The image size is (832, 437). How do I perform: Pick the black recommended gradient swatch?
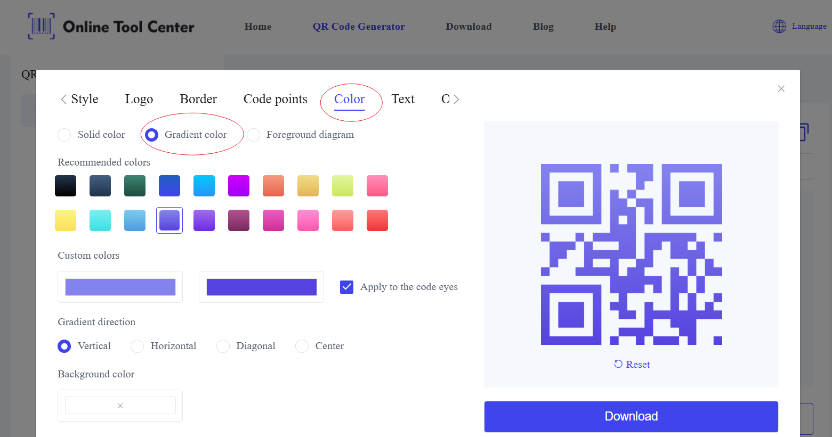pyautogui.click(x=66, y=186)
